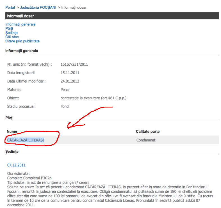Click the Materie value Penal
This screenshot has width=221, height=208.
click(x=65, y=90)
